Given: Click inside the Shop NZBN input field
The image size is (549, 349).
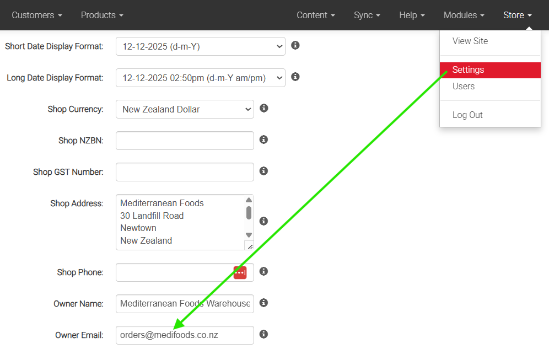Looking at the screenshot, I should coord(184,140).
